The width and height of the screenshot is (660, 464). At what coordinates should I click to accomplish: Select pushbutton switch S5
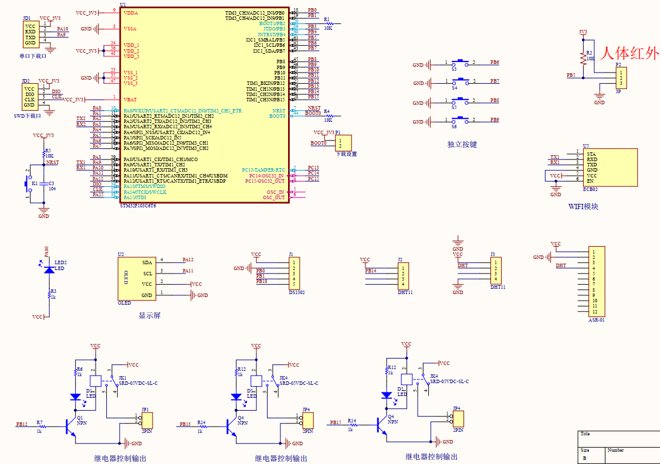460,102
